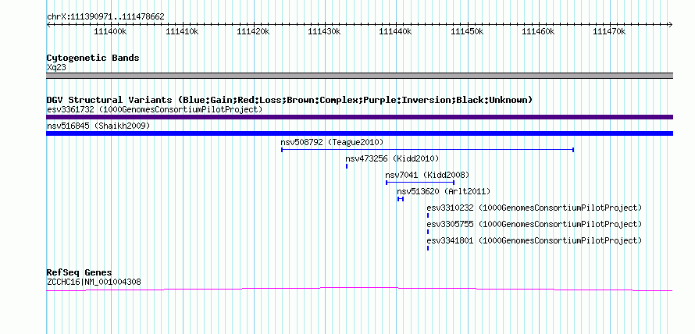Click the nsv513620 short blue glyph
Screen dimensions: 695x334
(401, 199)
